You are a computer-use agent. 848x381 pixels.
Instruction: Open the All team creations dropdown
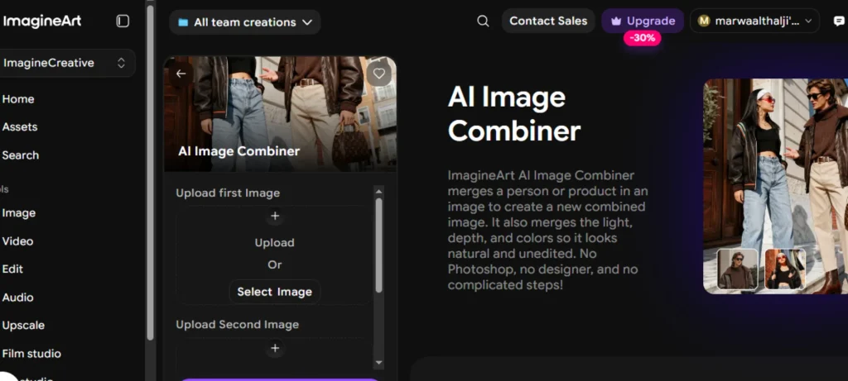tap(245, 22)
